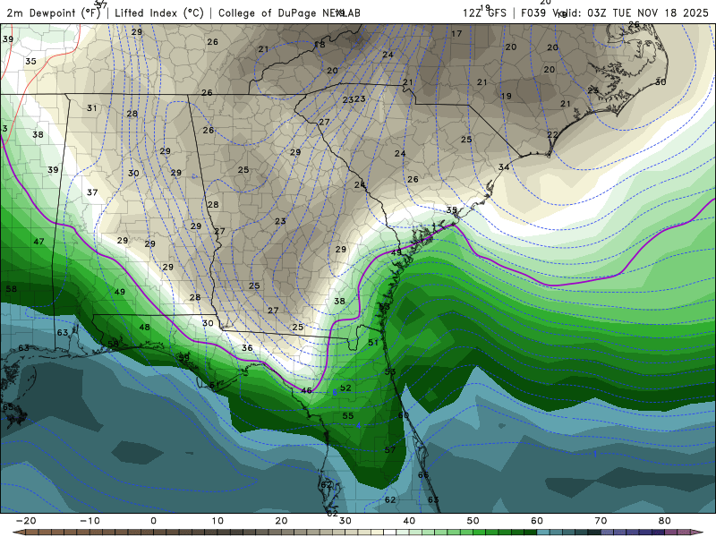716x537 pixels.
Task: Click the blue "1" lifted index contour label
Action: 595,454
